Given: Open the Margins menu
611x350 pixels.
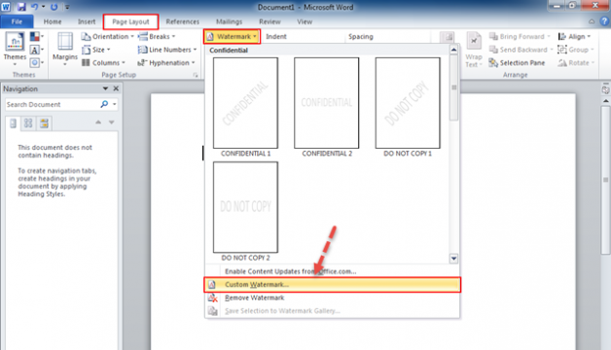Looking at the screenshot, I should pyautogui.click(x=65, y=49).
